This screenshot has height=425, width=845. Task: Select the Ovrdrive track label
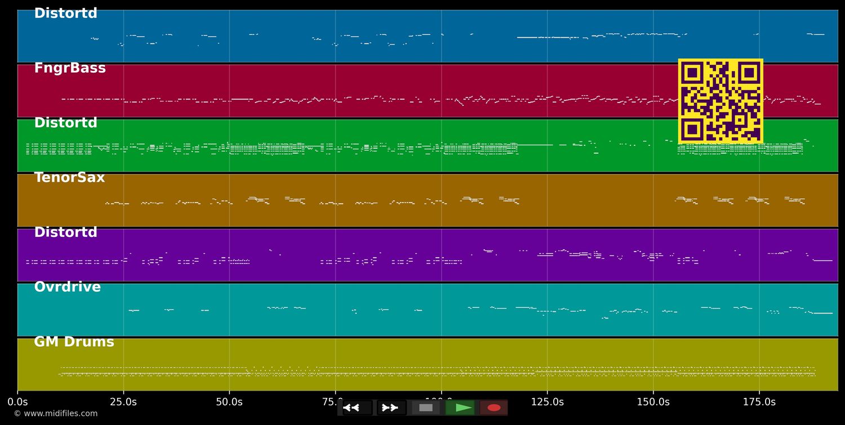point(67,288)
